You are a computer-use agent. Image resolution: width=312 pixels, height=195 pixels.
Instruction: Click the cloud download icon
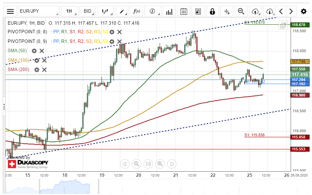click(x=270, y=11)
